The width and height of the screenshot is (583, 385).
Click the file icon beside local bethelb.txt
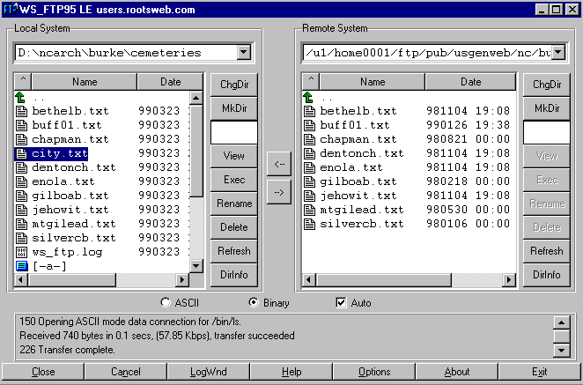pos(22,111)
